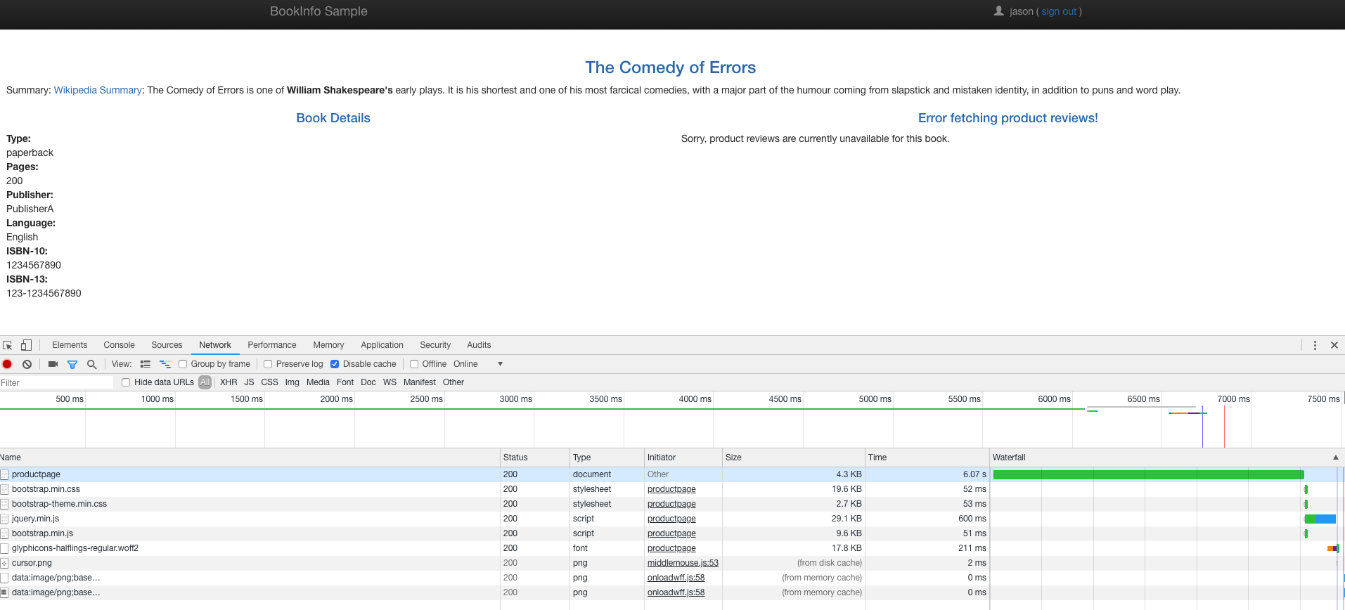Clear the network log
This screenshot has width=1345, height=610.
tap(27, 364)
